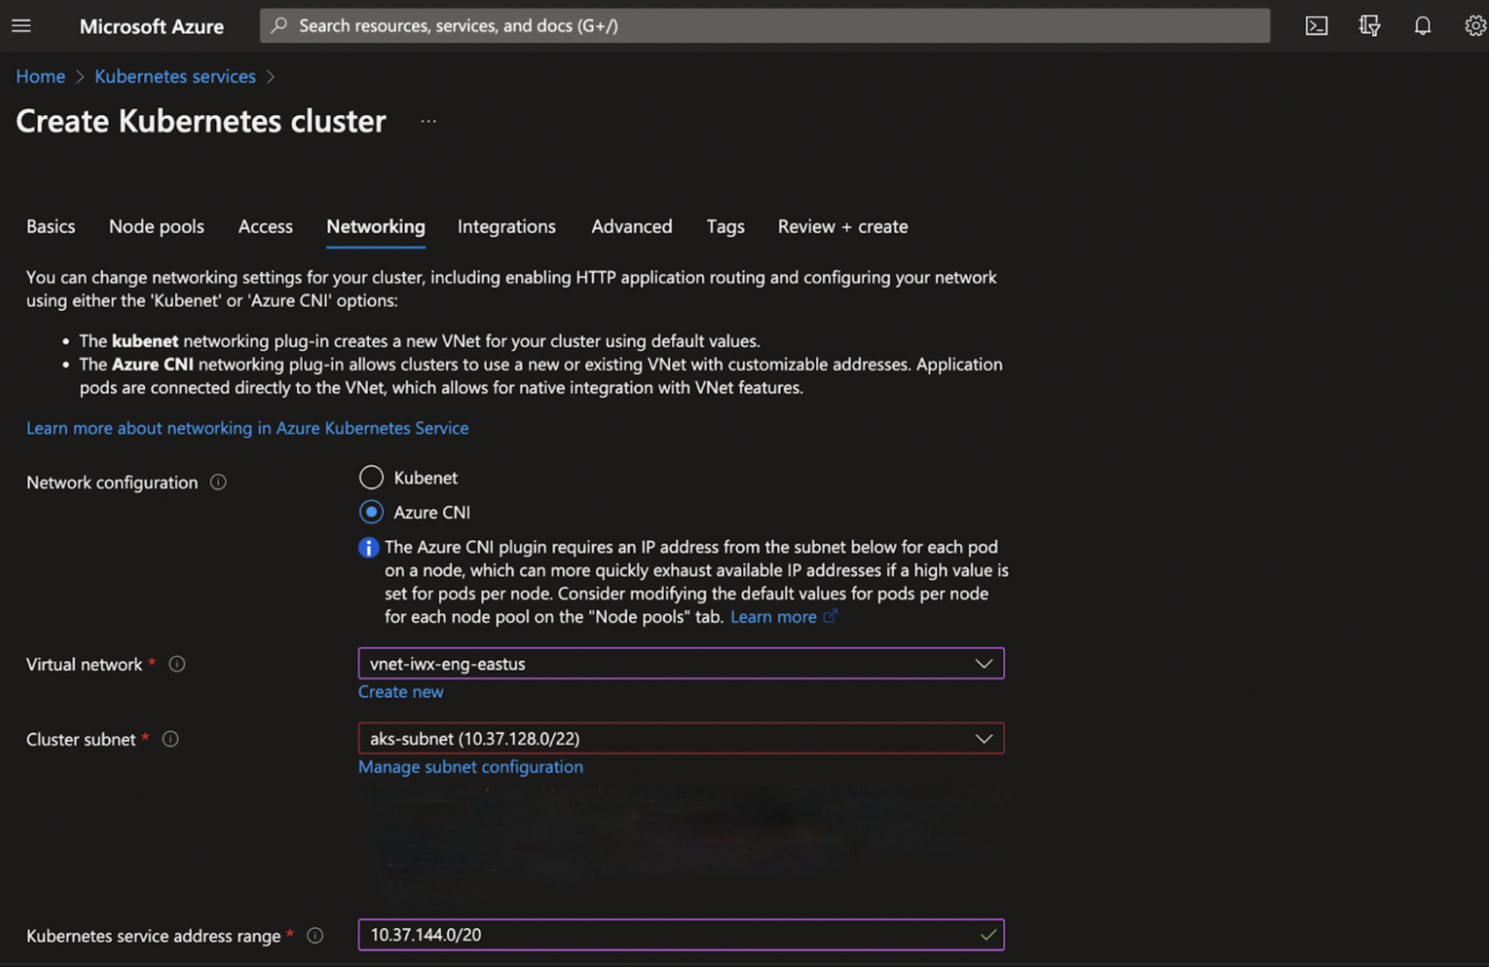
Task: Select the Kubenet radio button
Action: pyautogui.click(x=371, y=477)
